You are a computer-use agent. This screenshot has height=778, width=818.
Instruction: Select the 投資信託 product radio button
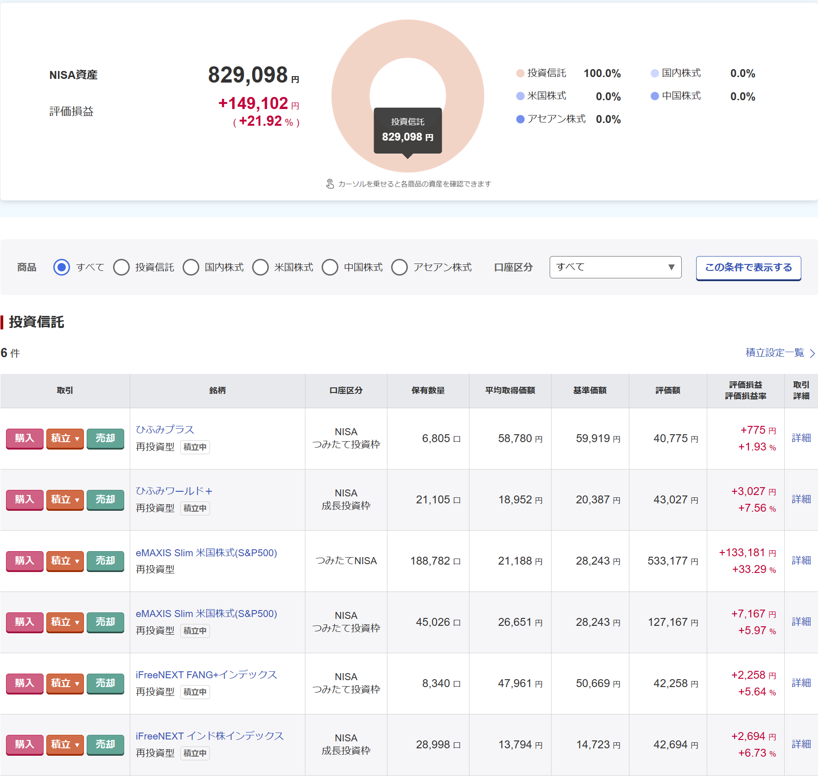[121, 267]
